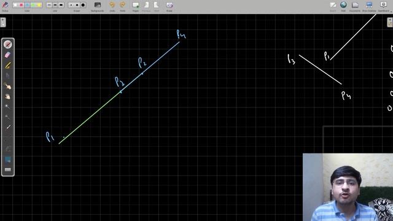Choose the thin line width

(x=49, y=5)
